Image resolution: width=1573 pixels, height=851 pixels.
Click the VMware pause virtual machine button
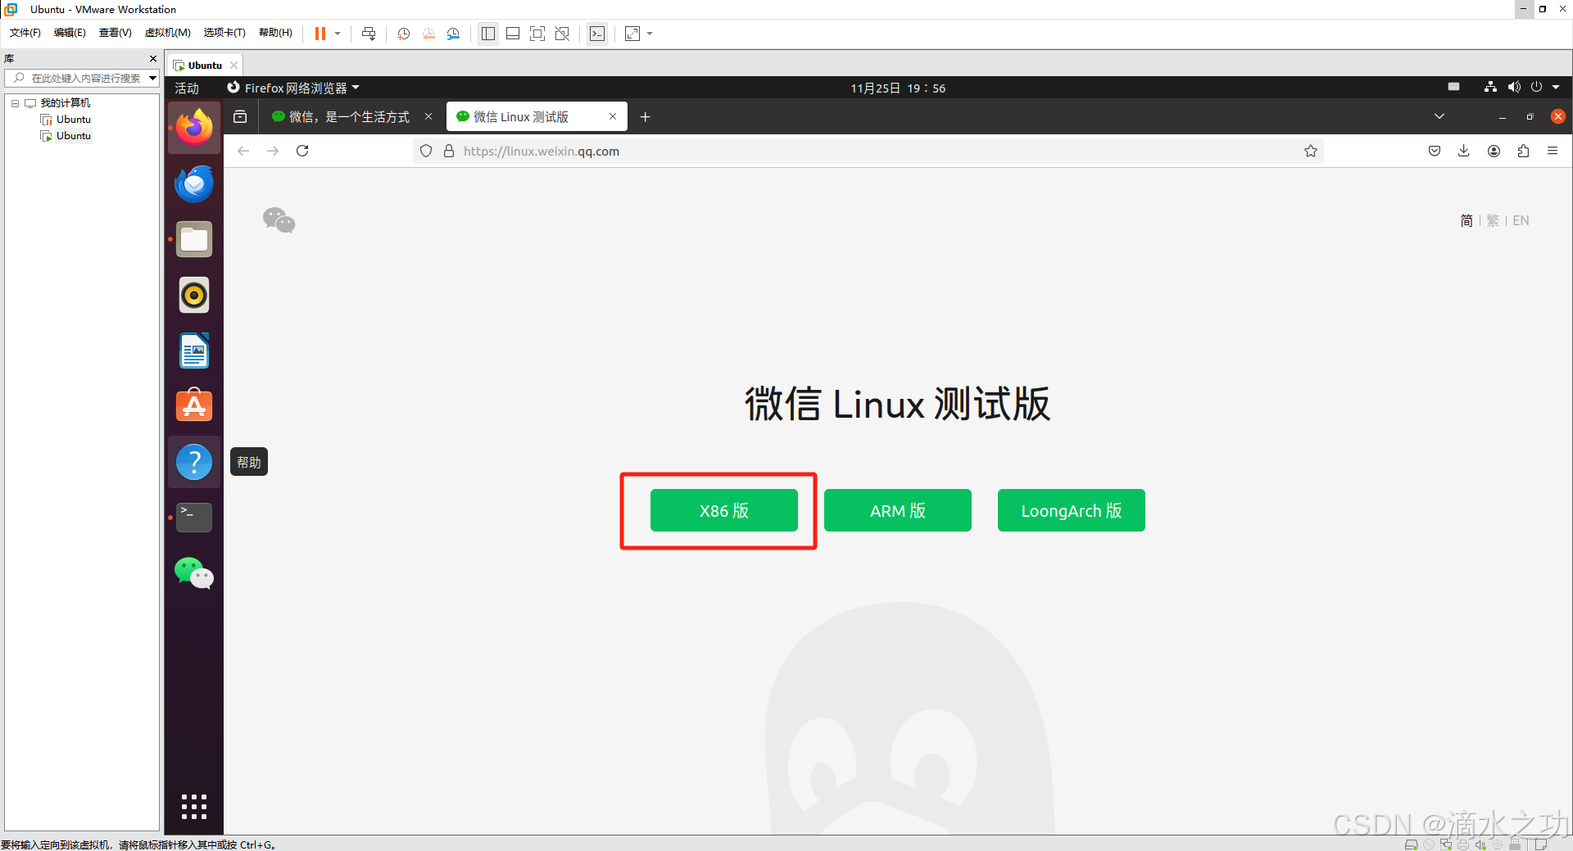click(x=320, y=34)
